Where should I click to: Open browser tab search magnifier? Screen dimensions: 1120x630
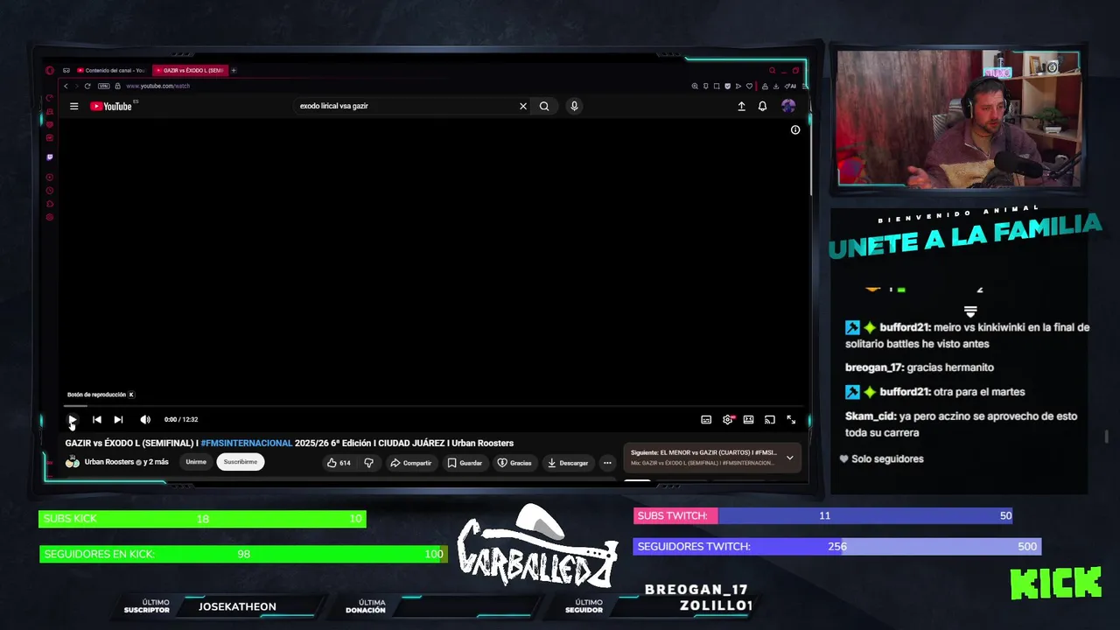[772, 70]
